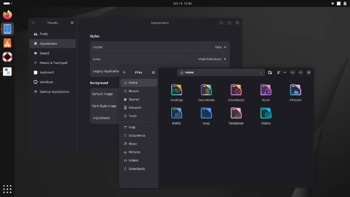The height and width of the screenshot is (197, 350).
Task: Click the search icon in Files sidebar header
Action: (x=124, y=72)
